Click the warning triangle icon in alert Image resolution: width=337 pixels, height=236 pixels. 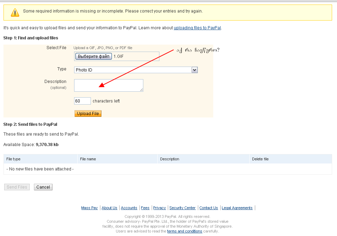coord(15,13)
